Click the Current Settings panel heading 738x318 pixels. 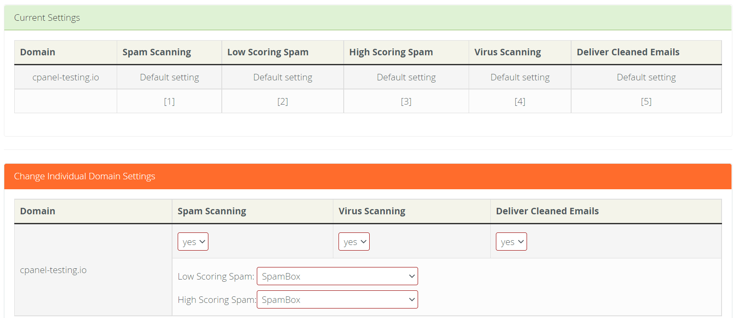(47, 18)
